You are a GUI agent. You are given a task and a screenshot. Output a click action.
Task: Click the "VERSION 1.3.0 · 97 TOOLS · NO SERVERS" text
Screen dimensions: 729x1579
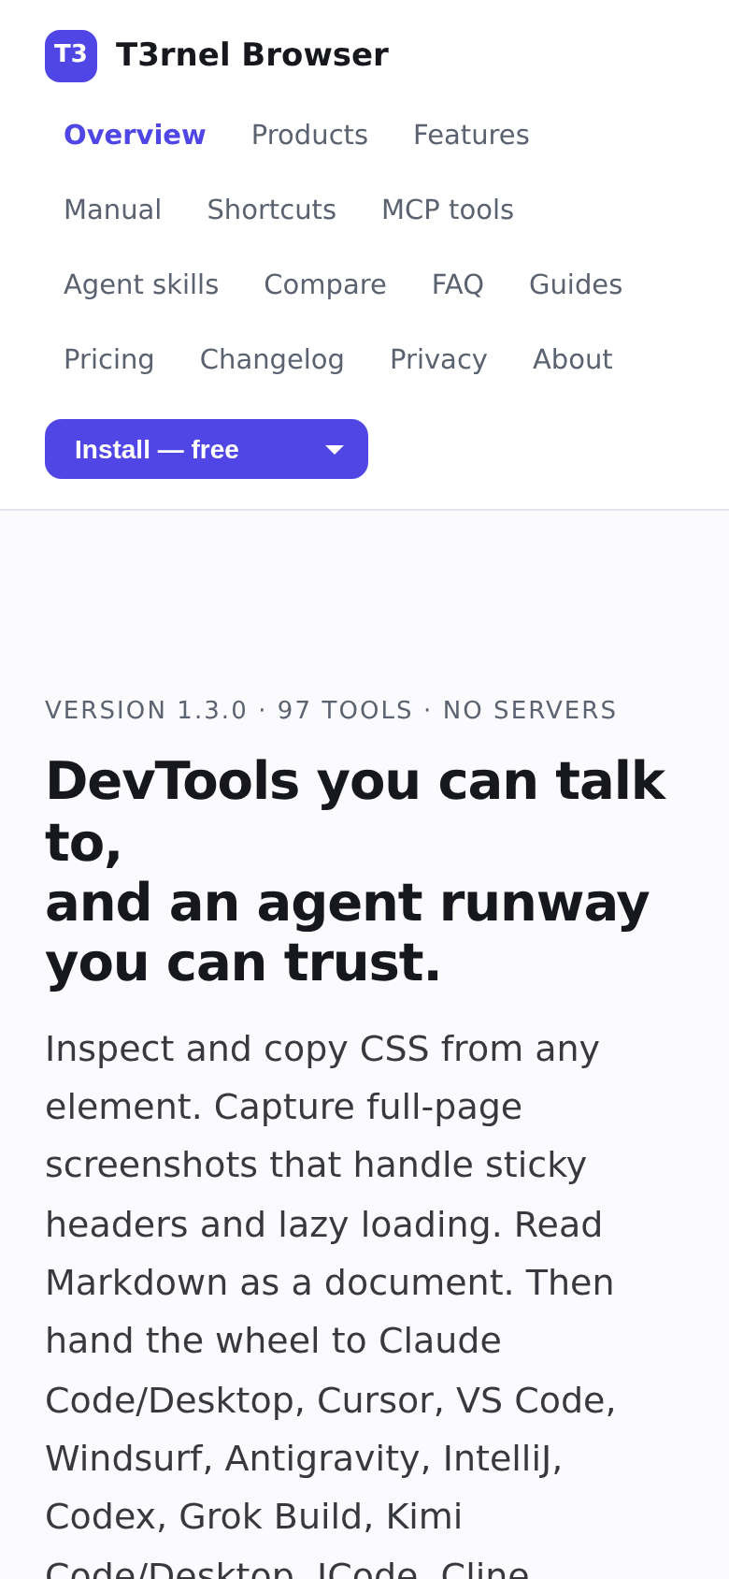pos(331,710)
